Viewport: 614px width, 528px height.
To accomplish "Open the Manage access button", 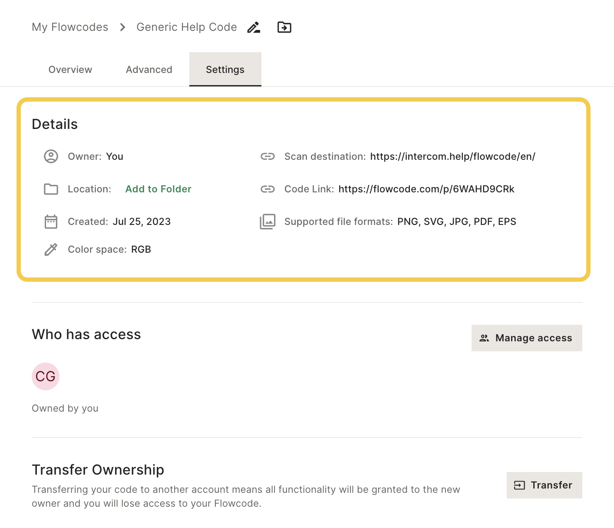I will (x=527, y=338).
